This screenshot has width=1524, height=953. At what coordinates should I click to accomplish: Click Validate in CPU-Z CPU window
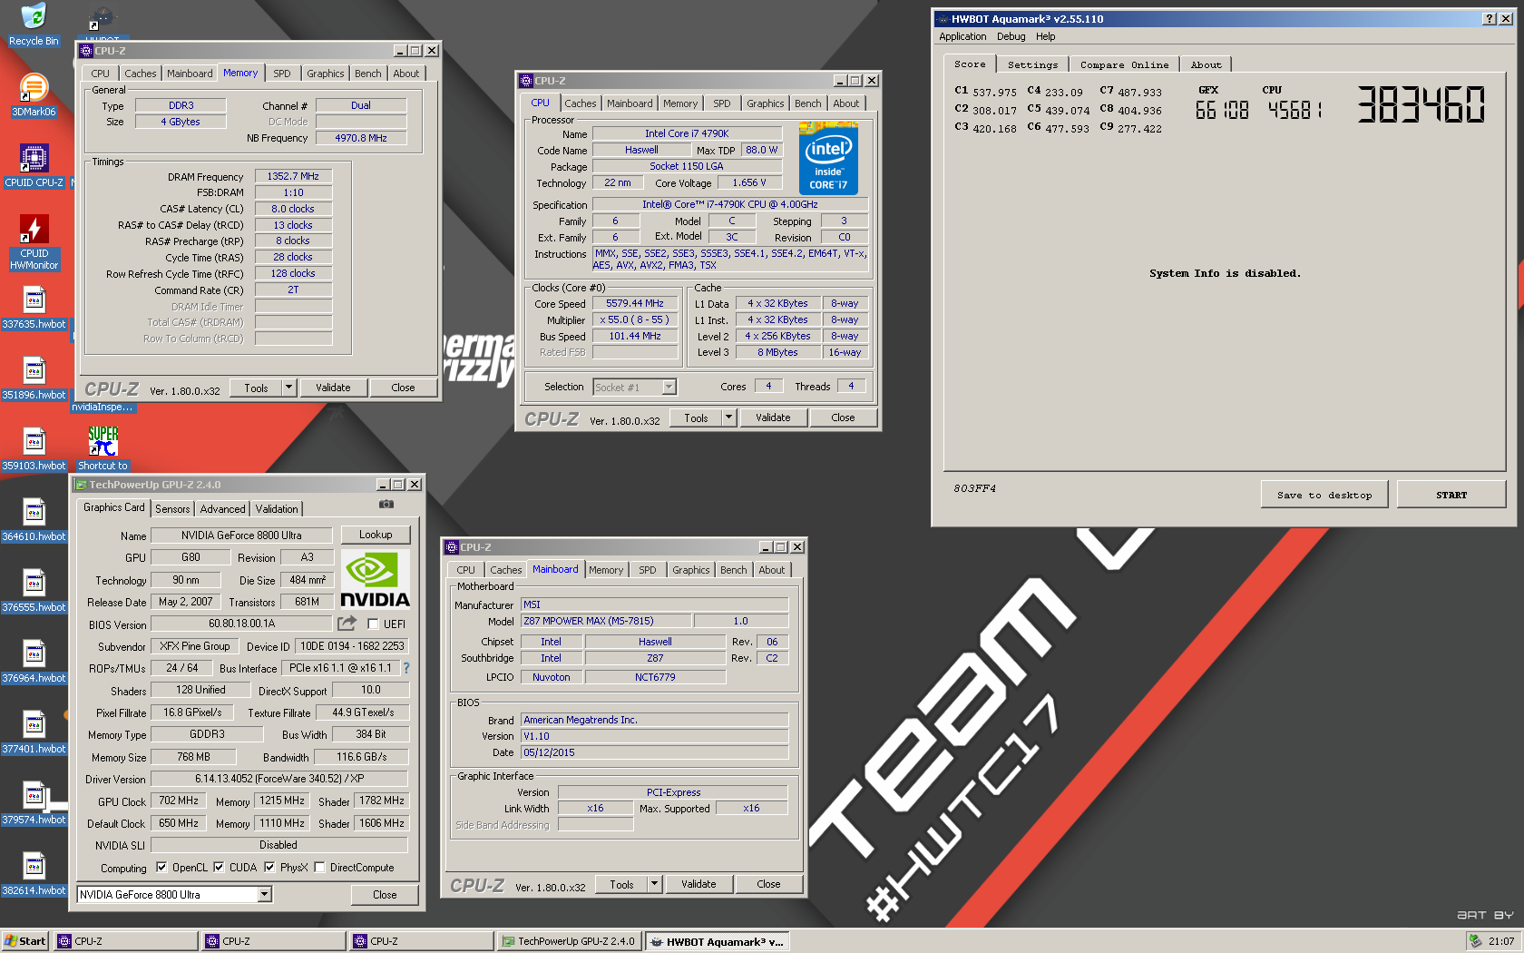coord(773,418)
